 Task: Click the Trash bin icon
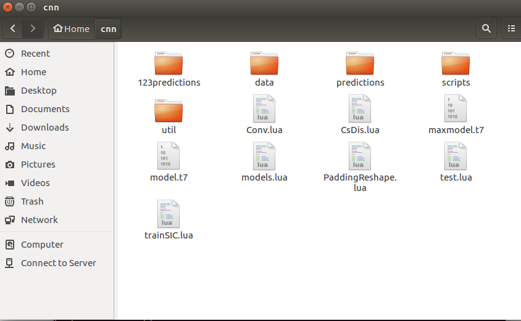(10, 201)
